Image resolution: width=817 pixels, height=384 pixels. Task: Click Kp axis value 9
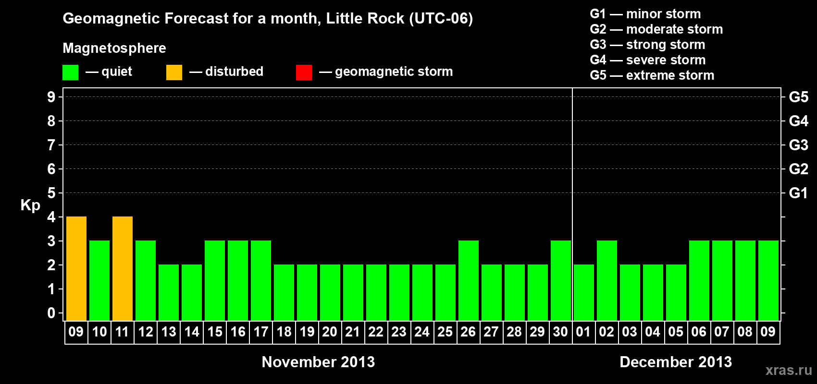click(x=51, y=97)
